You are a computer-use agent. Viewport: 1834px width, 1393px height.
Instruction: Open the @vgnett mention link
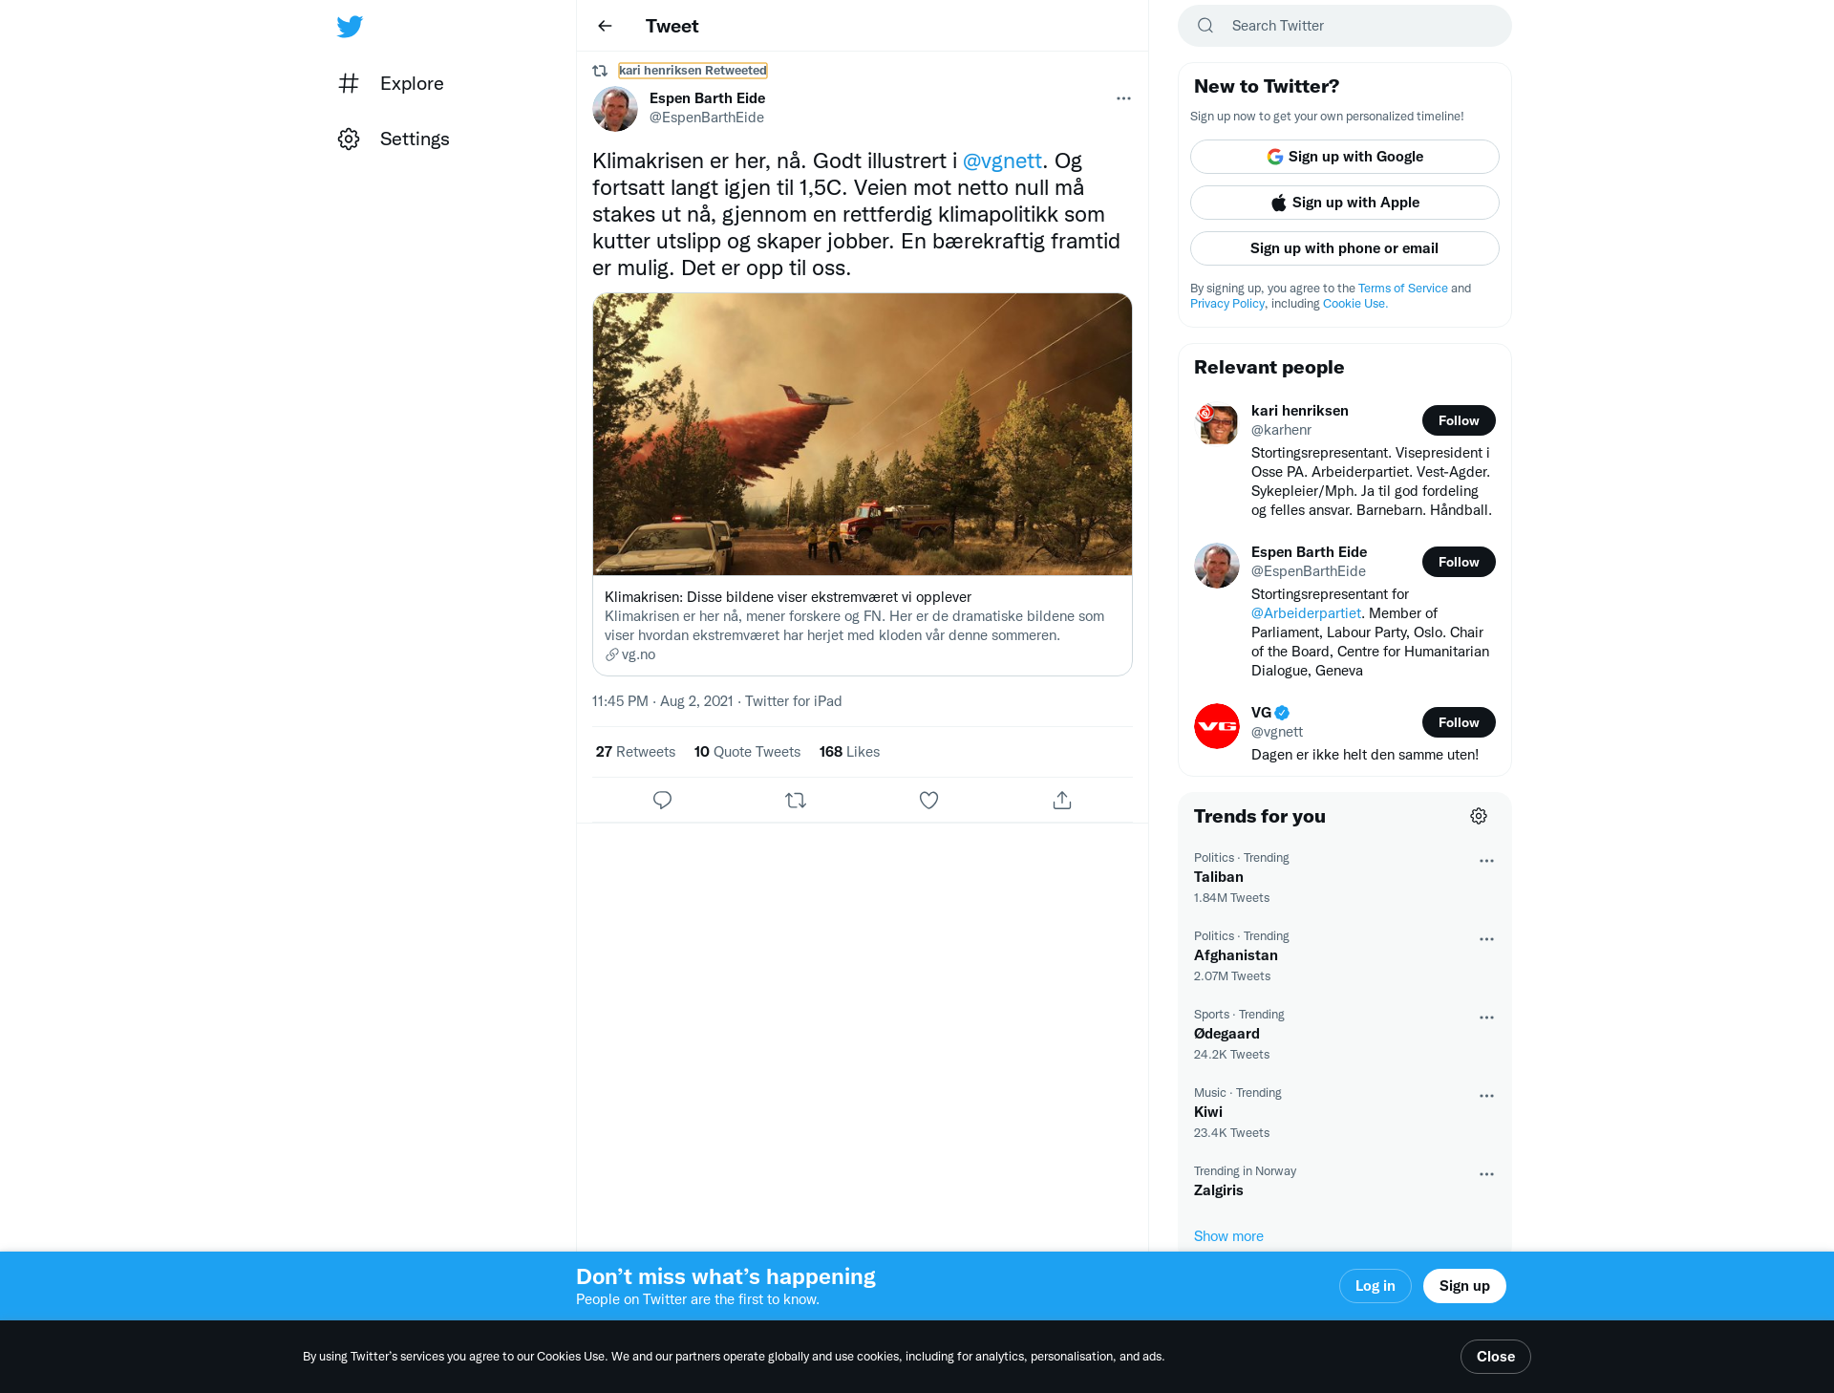click(1002, 161)
